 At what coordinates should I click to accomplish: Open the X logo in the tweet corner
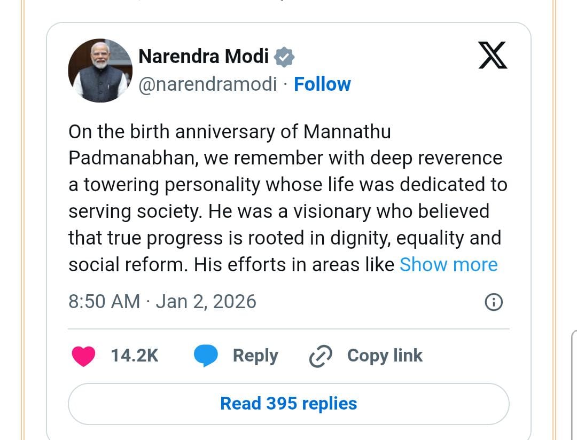[493, 56]
